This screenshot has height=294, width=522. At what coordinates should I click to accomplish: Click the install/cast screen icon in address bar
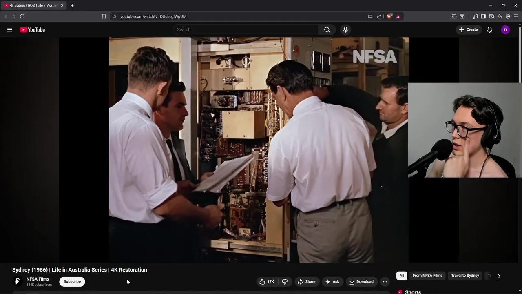pos(370,16)
